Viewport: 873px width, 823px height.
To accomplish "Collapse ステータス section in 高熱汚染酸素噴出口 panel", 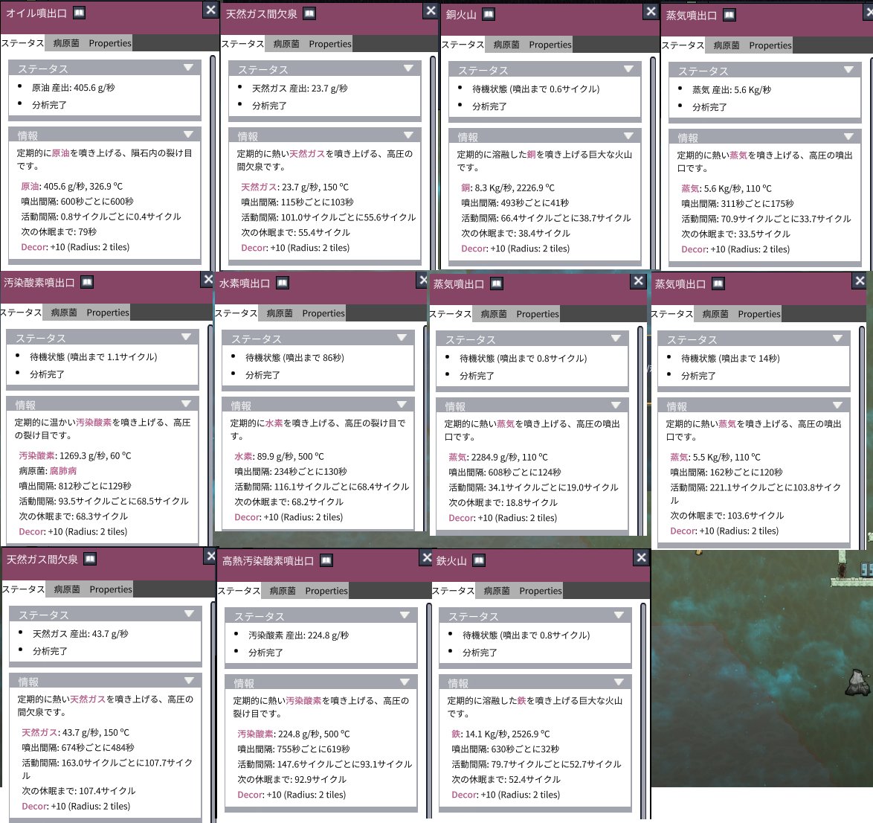I will (x=405, y=615).
